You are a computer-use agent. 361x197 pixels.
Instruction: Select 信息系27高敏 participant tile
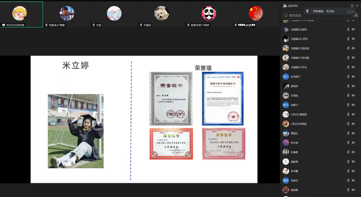67,14
